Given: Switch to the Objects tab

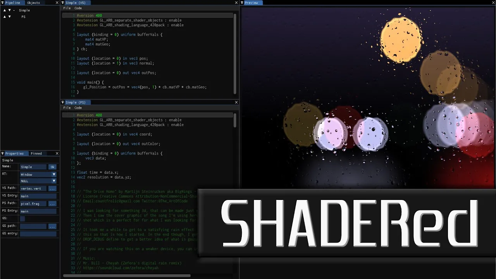Looking at the screenshot, I should (33, 3).
